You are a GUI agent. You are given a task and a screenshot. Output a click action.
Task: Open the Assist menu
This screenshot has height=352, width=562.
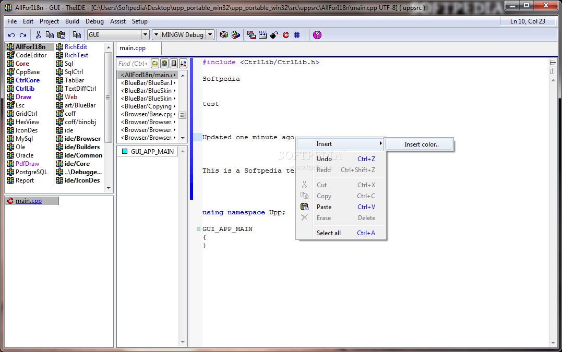point(118,21)
